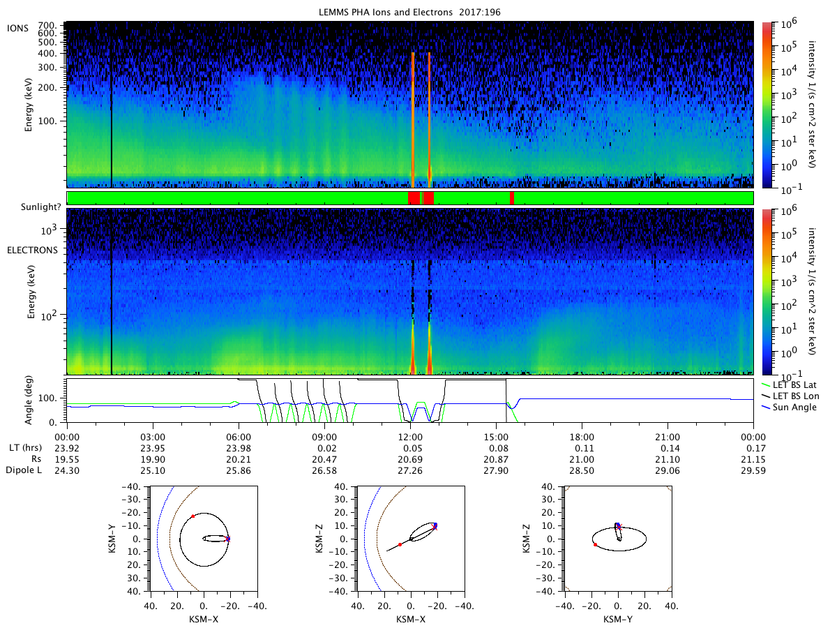Screen dimensions: 837x628
Task: Click the LET BS Lon legend entry
Action: pos(790,395)
